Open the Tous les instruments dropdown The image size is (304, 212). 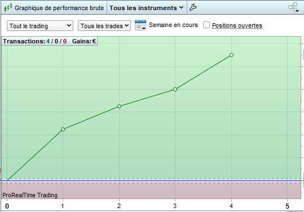point(147,8)
